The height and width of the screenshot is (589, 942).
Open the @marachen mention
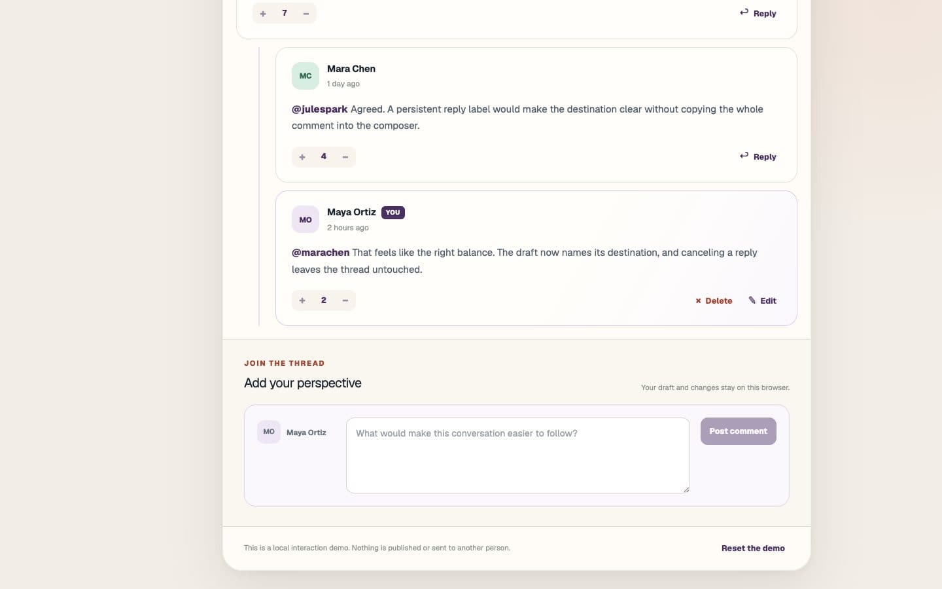pos(321,253)
